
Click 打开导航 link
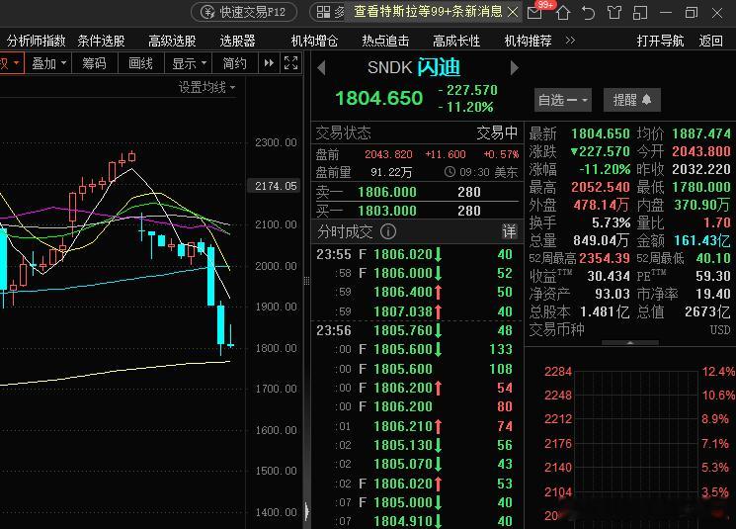[660, 41]
